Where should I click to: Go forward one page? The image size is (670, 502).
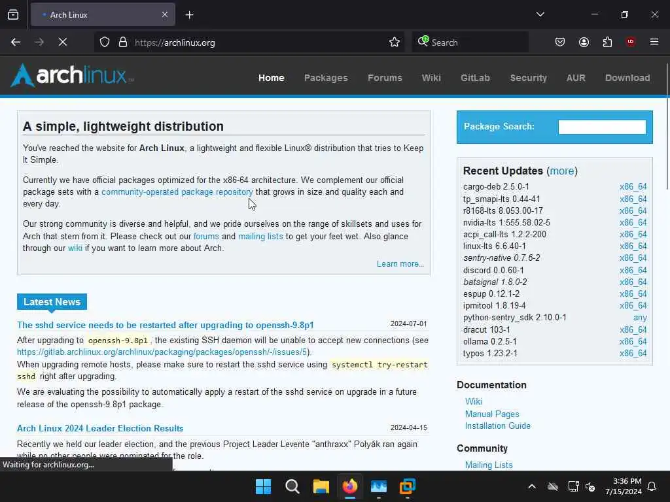(x=39, y=42)
